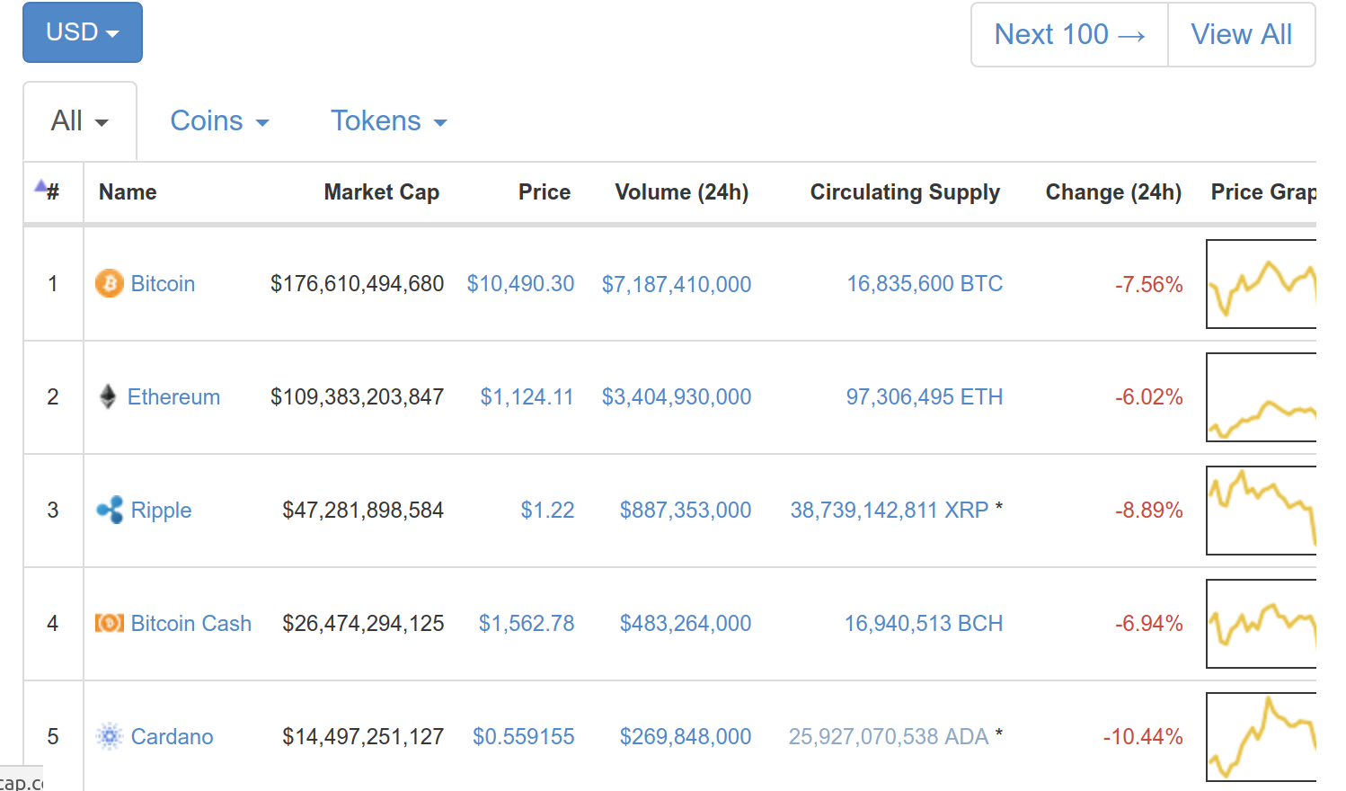Click Ethereum volume $3,404,930,000

677,397
